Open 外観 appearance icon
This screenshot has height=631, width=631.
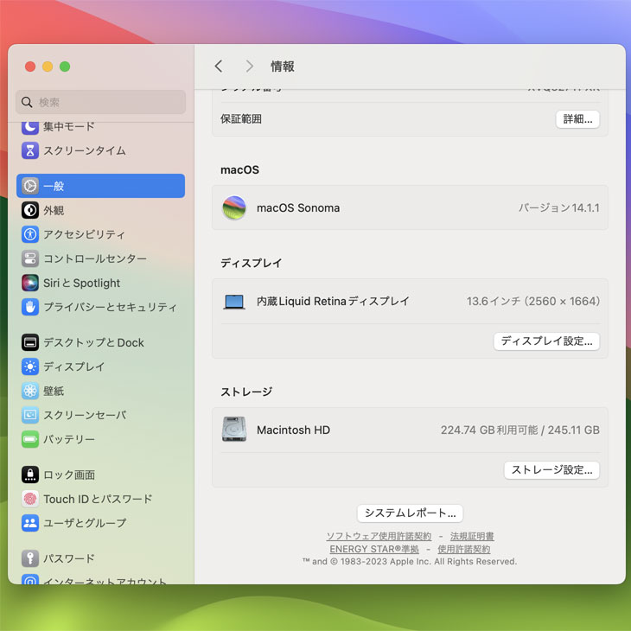30,210
